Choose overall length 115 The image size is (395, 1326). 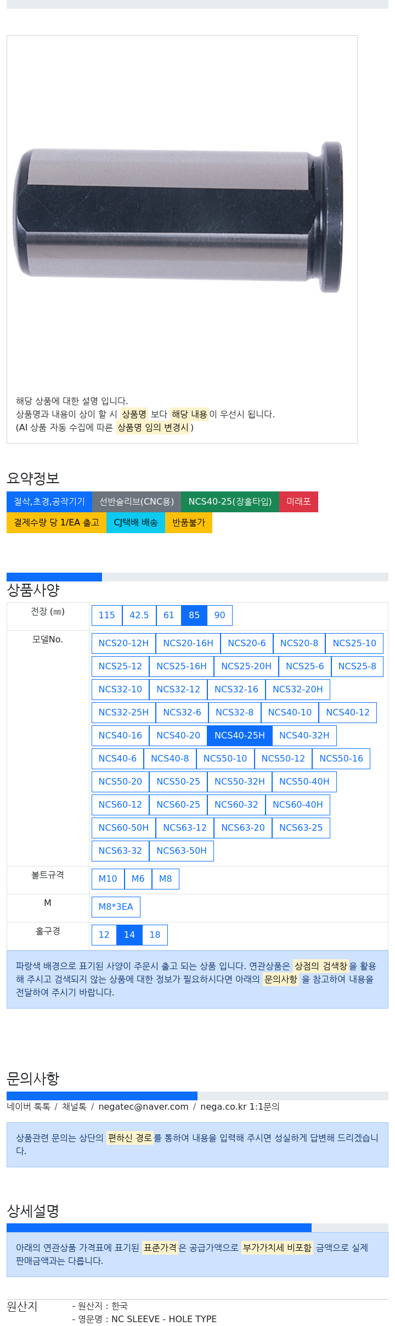click(106, 616)
